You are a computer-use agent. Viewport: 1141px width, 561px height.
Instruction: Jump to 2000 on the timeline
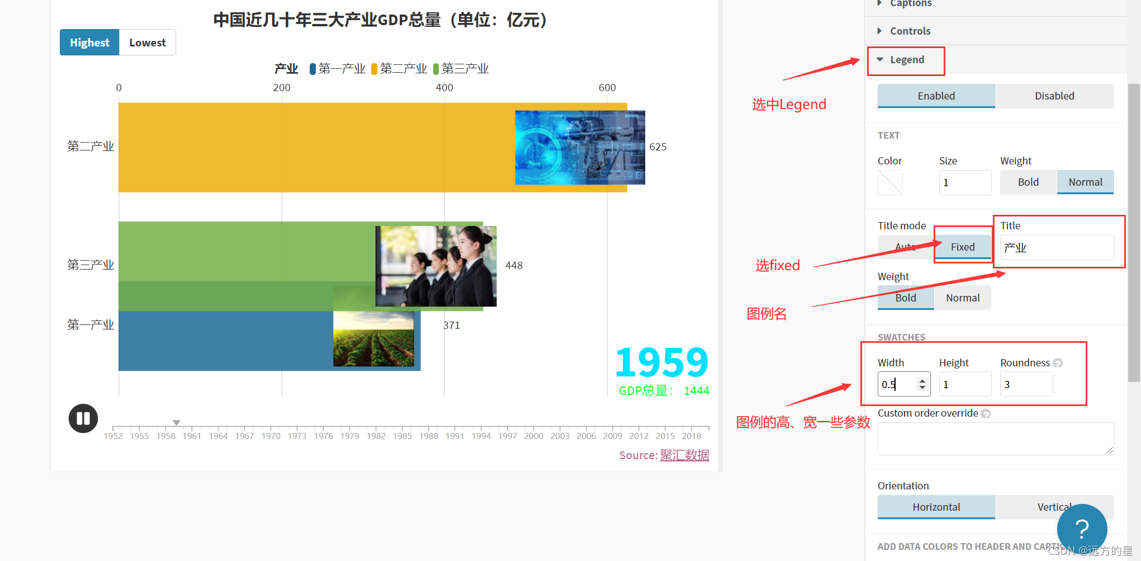click(x=534, y=436)
